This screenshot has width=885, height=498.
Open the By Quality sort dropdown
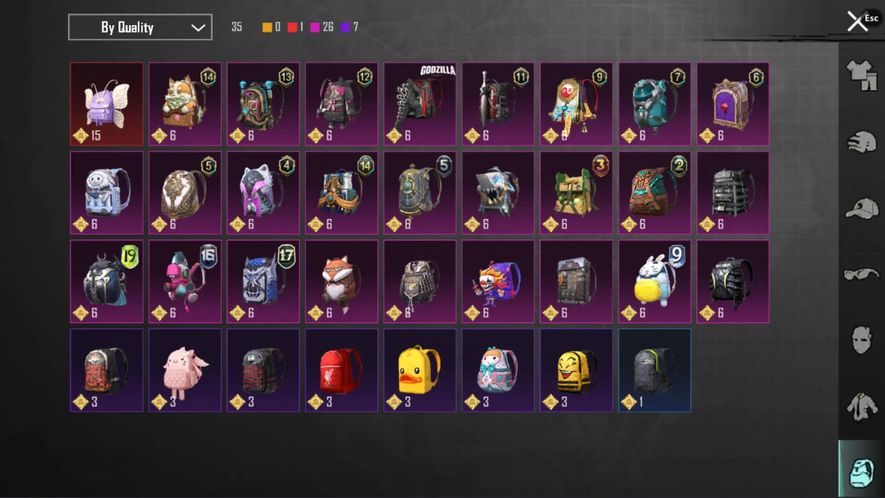tap(140, 27)
